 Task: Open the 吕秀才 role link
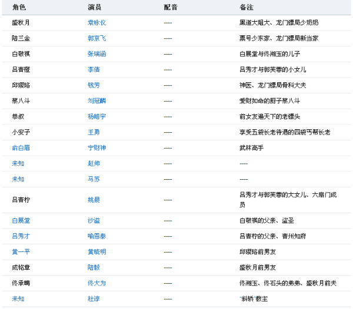tap(21, 236)
